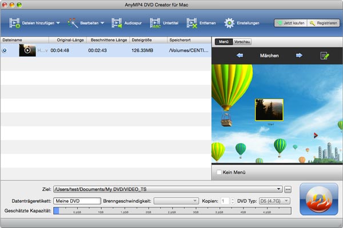Switch to the Menü tab
The height and width of the screenshot is (228, 343).
224,42
